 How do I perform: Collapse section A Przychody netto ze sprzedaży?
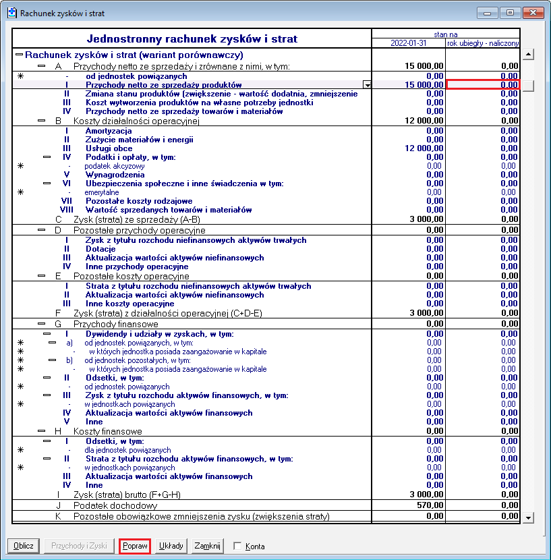pos(42,66)
